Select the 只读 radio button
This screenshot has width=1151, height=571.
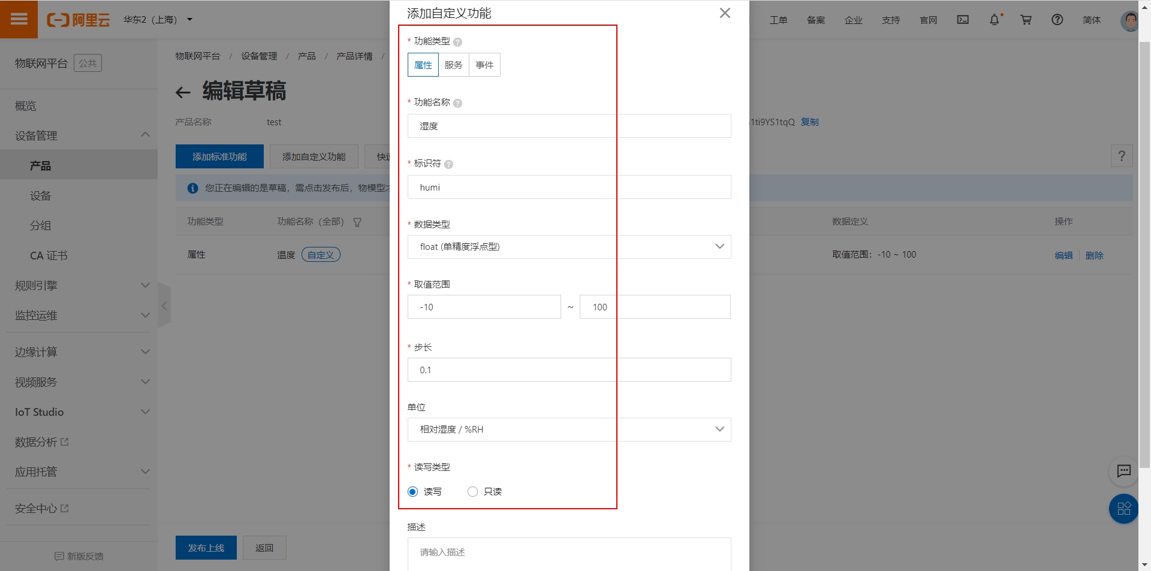click(472, 491)
